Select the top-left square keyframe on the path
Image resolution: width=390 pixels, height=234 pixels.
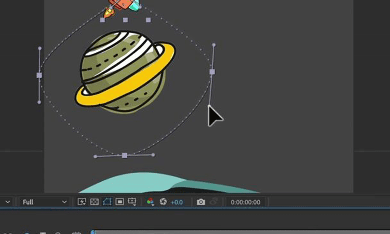pyautogui.click(x=103, y=20)
